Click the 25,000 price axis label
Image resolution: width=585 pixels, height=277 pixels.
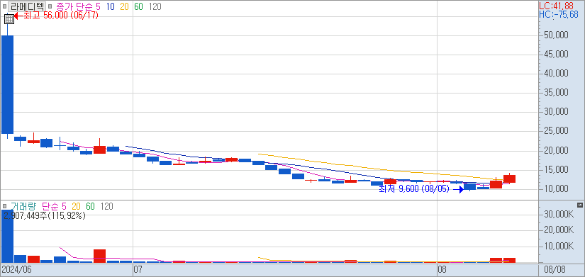(555, 131)
